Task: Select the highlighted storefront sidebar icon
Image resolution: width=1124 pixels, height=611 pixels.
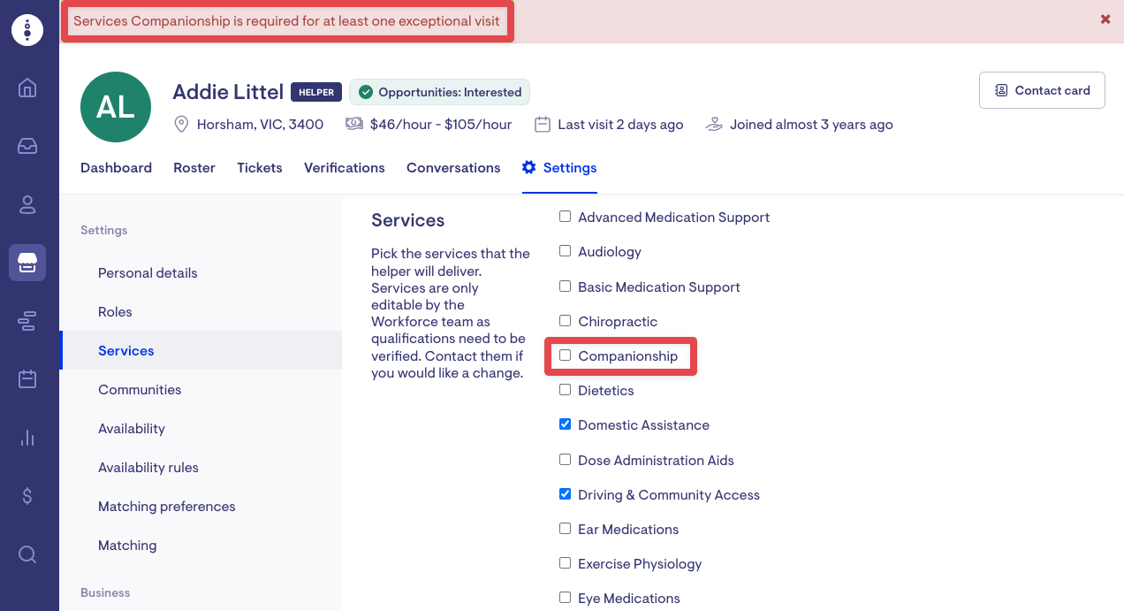Action: pos(27,263)
